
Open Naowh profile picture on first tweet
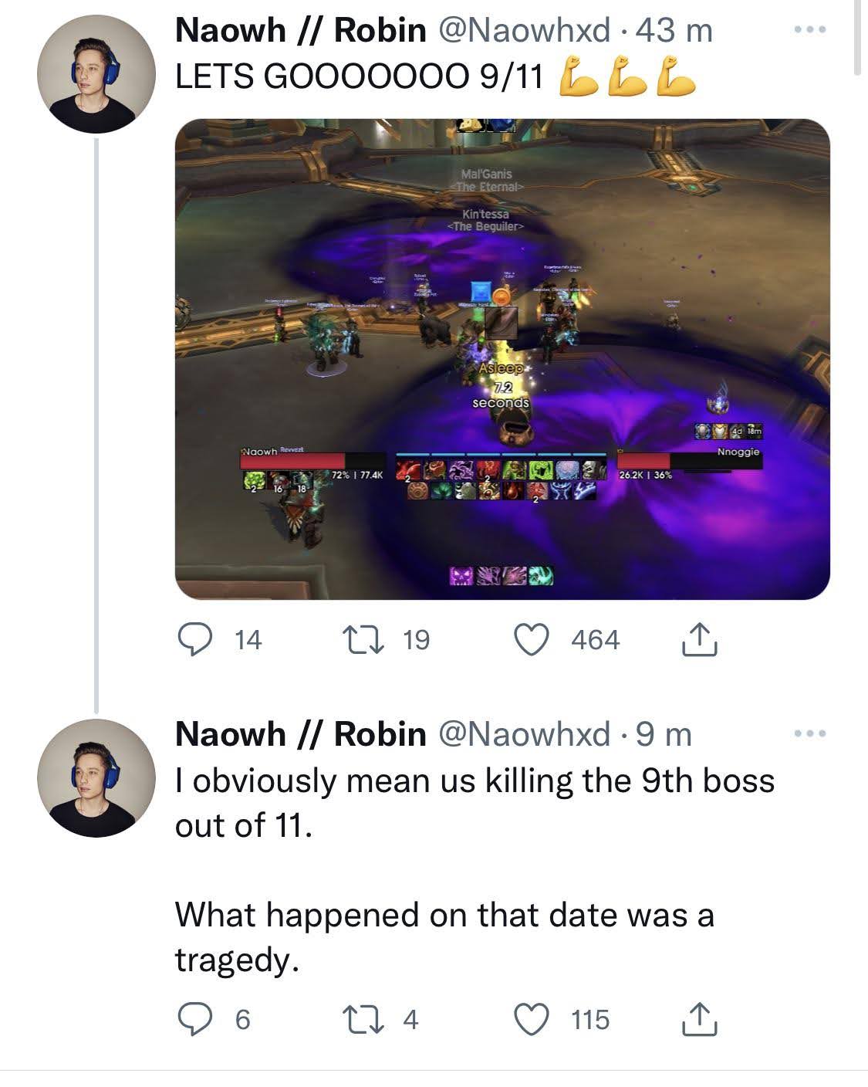coord(96,74)
